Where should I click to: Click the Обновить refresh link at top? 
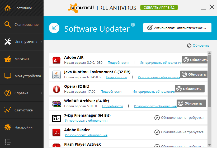point(201,45)
